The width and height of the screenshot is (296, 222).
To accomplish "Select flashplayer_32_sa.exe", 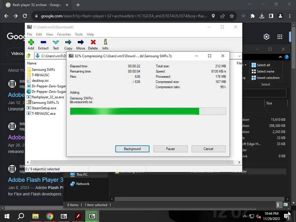I will coord(45,97).
